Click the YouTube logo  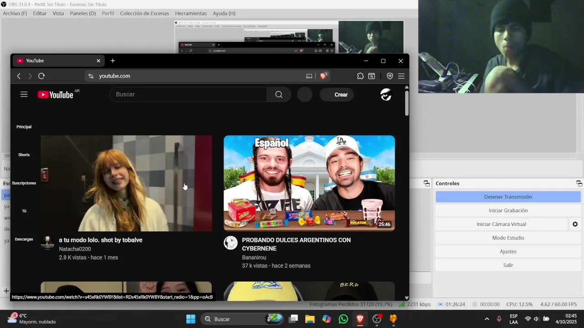coord(55,95)
